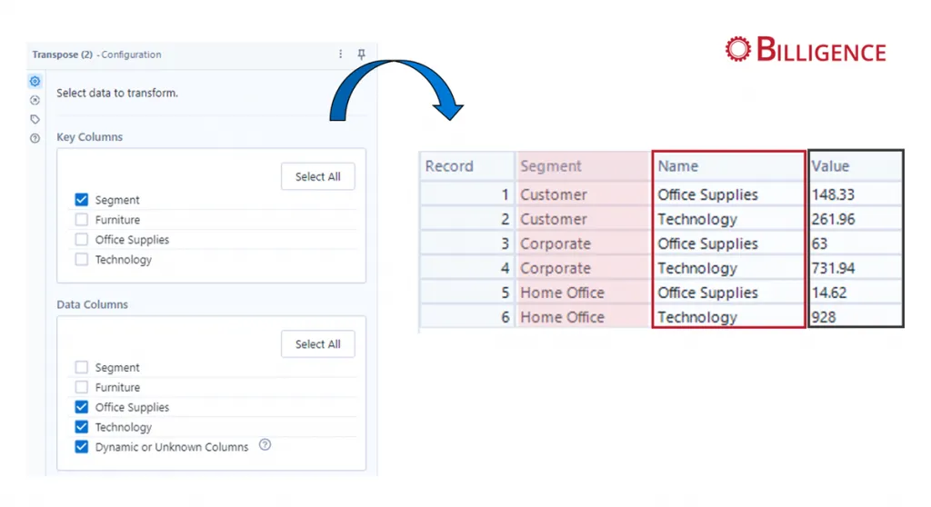
Task: Select Office Supplies name cell in record 1
Action: point(729,194)
